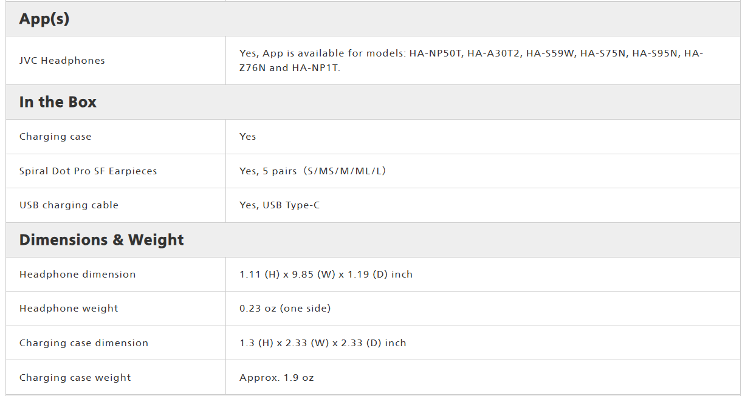Select the Headphone weight label
745x396 pixels.
click(69, 309)
